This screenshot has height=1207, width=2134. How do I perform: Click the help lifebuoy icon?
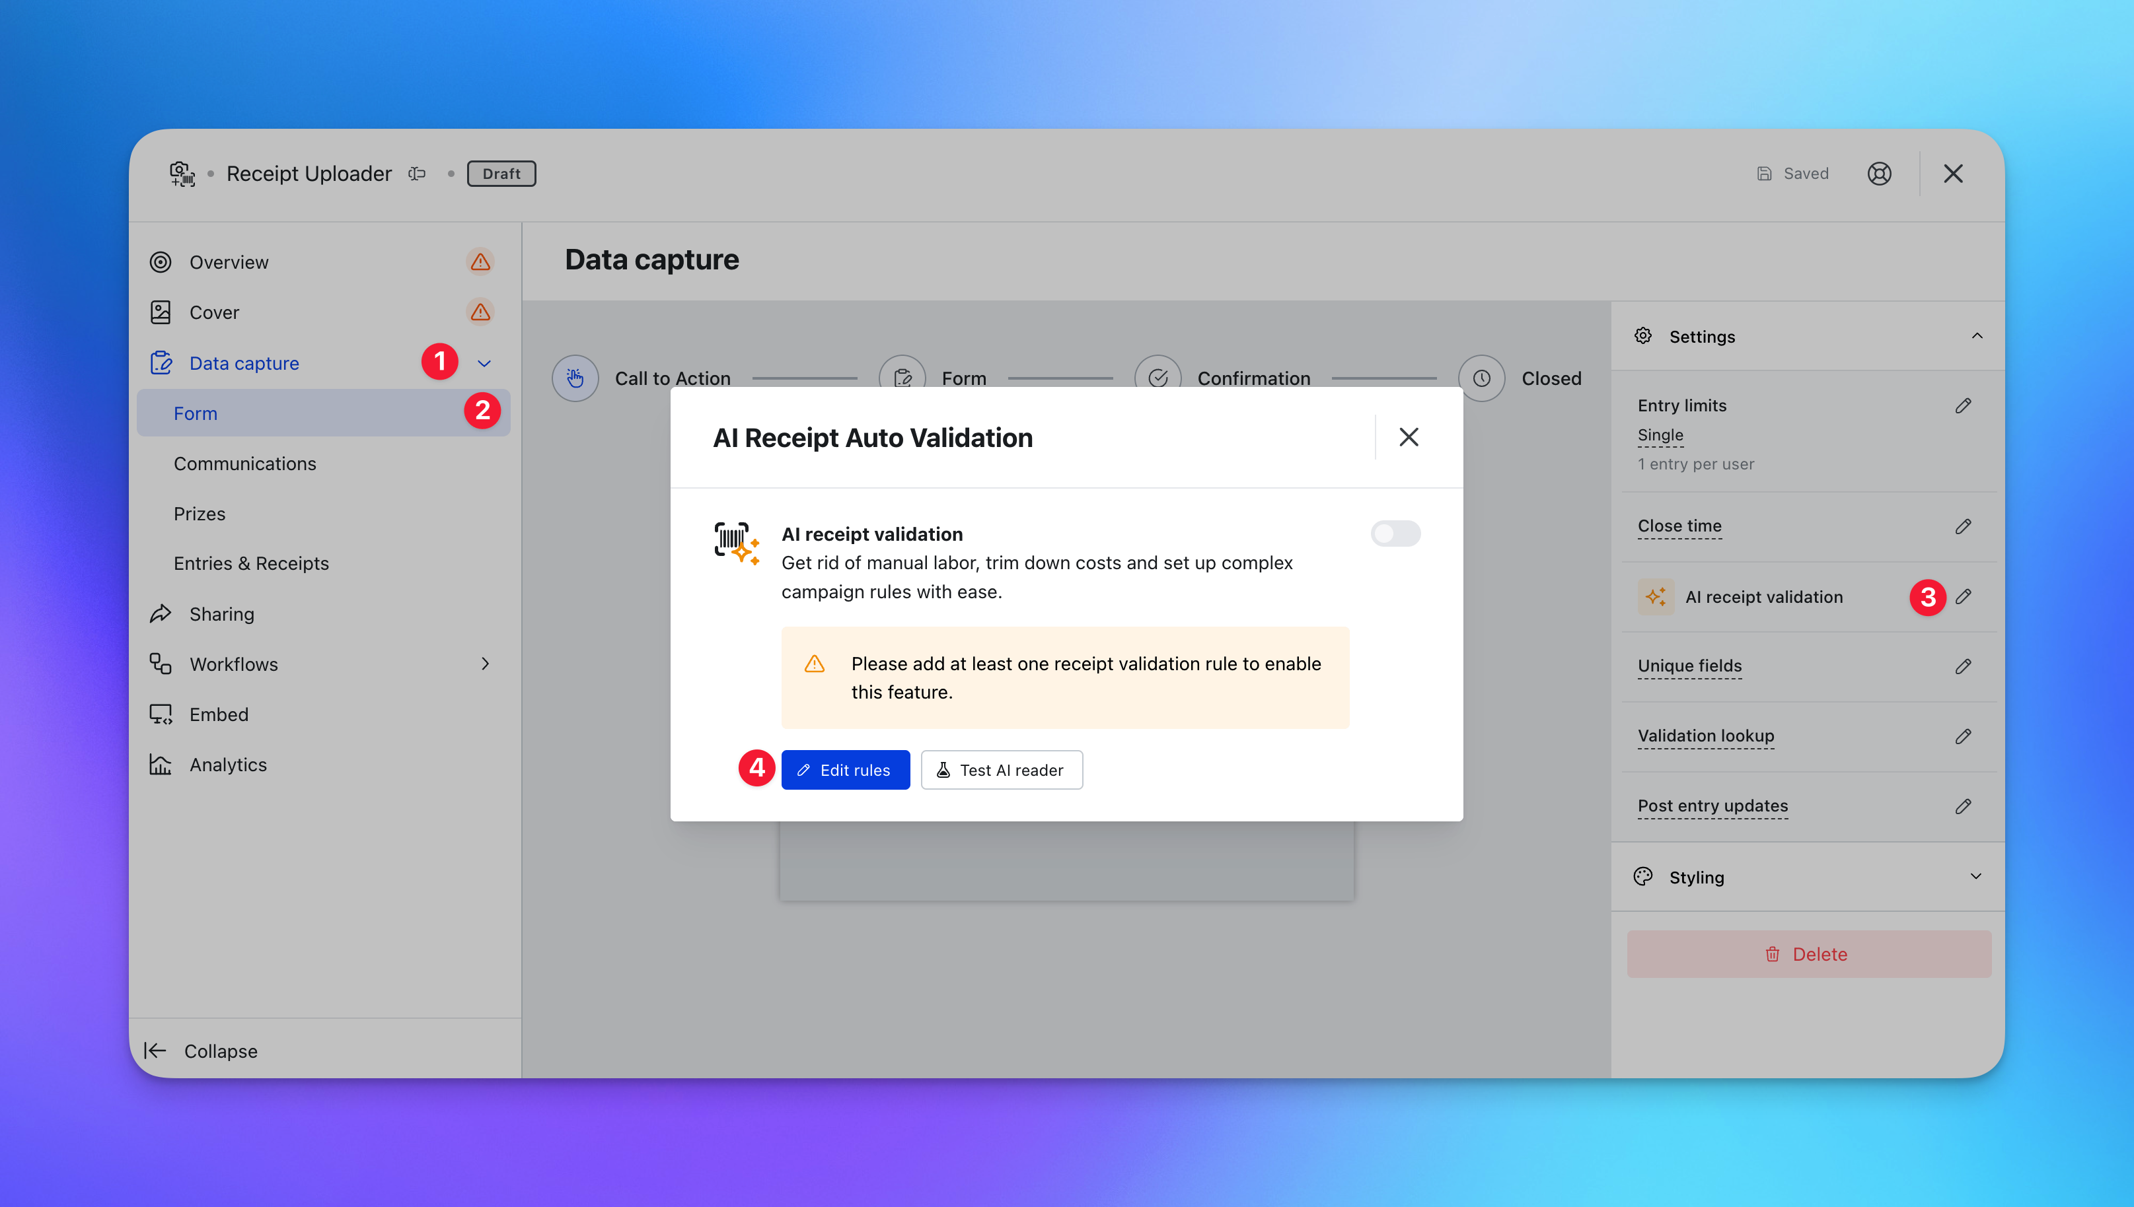click(1878, 173)
